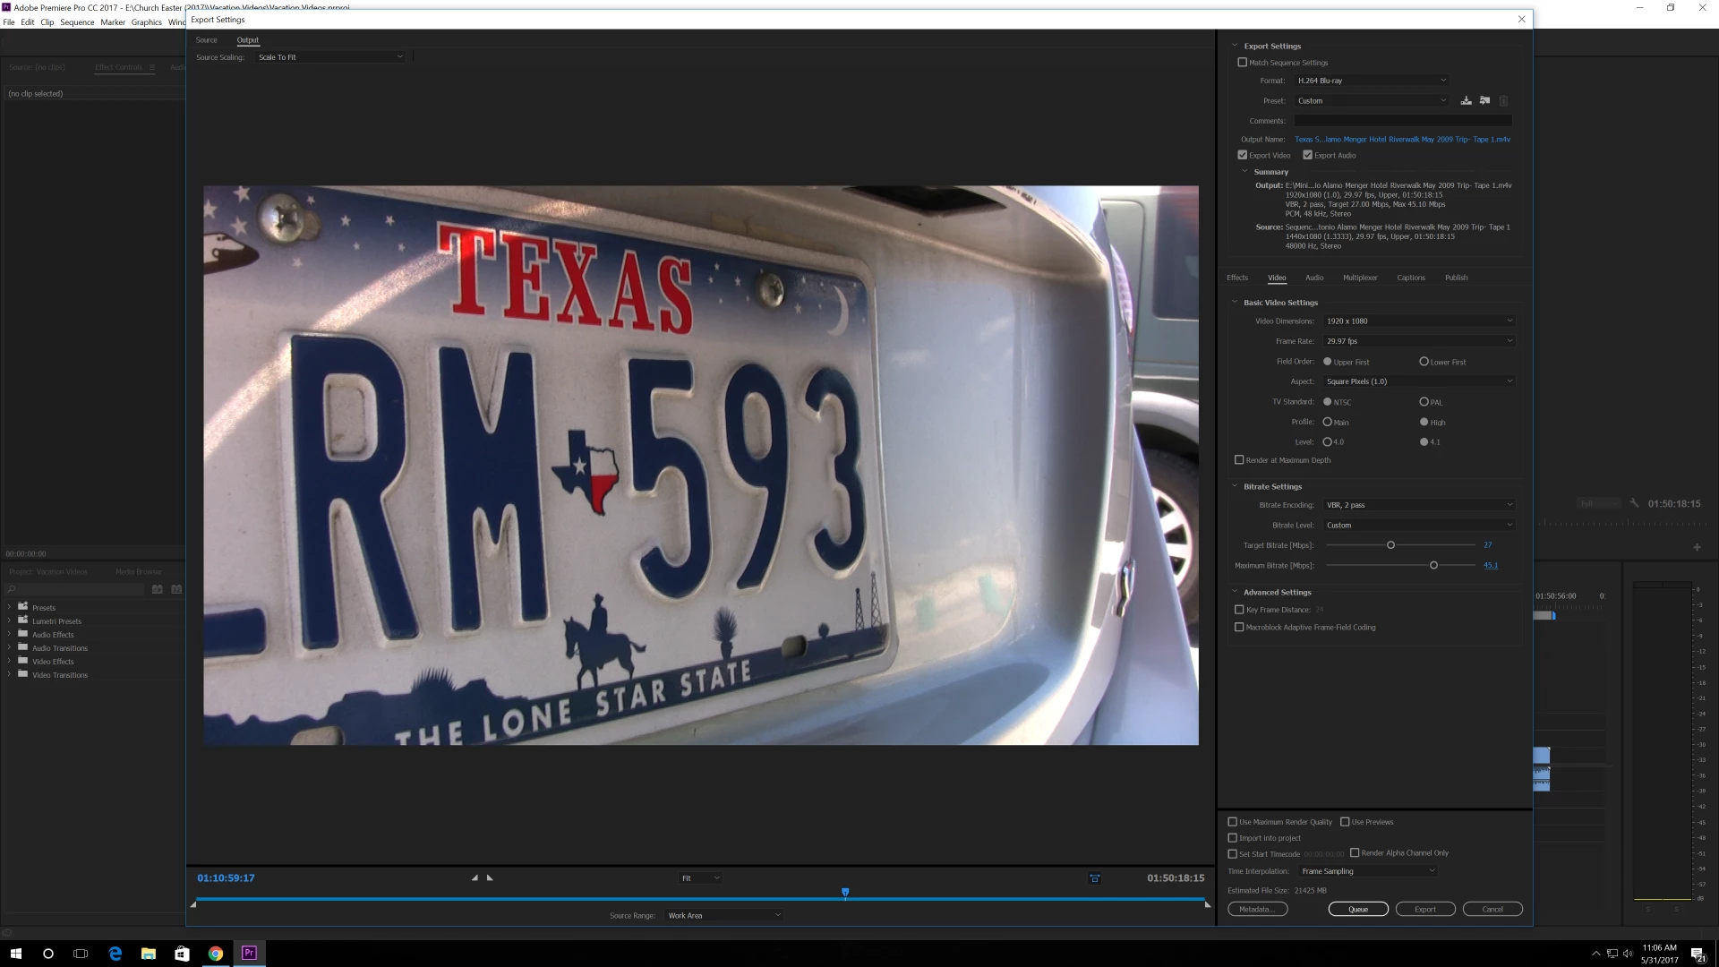Viewport: 1719px width, 967px height.
Task: Click the Save Preset icon
Action: 1466,101
